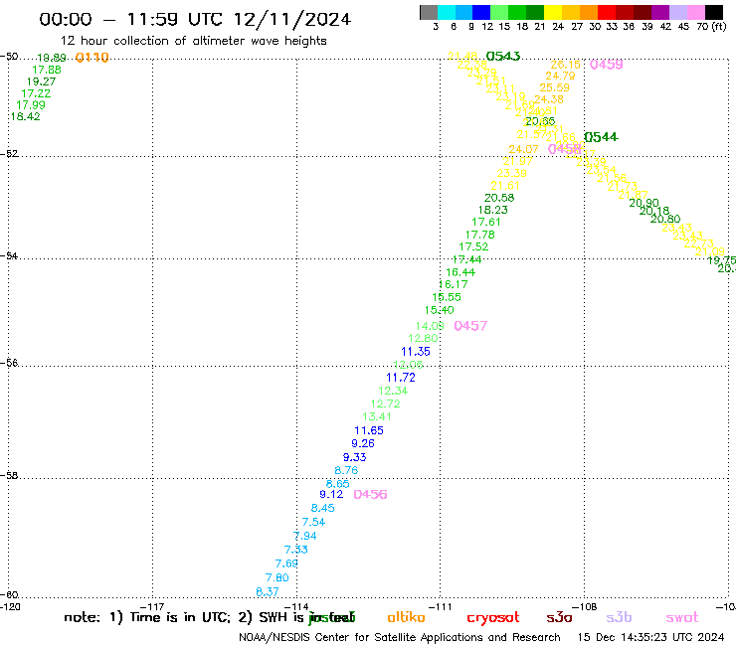The image size is (736, 646).
Task: Click the wave height value 17.88
Action: [47, 70]
